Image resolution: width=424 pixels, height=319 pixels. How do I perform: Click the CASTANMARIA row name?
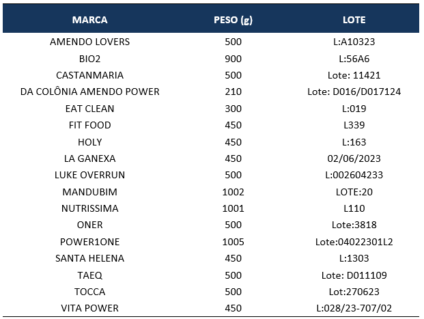[89, 75]
